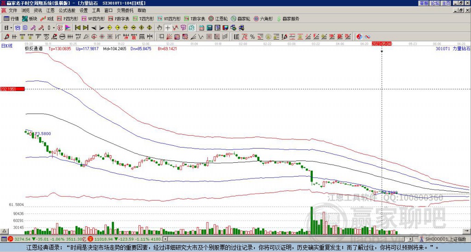Click the red 深 index icon
Image resolution: width=471 pixels, height=252 pixels.
pyautogui.click(x=92, y=239)
